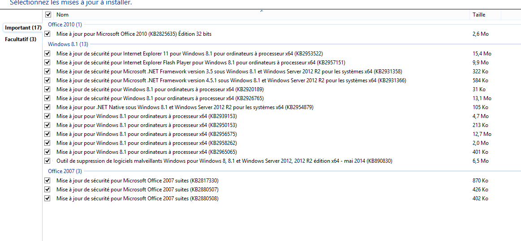This screenshot has height=241, width=521.
Task: Toggle checkbox for Windows 8.1 update KB2950153
Action: coord(47,125)
